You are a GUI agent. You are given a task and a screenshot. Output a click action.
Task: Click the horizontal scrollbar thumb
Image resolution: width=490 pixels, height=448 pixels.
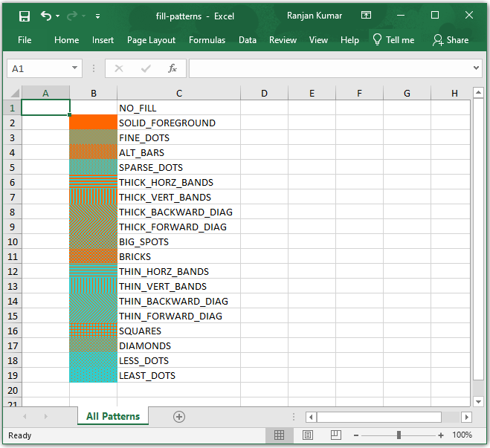379,417
